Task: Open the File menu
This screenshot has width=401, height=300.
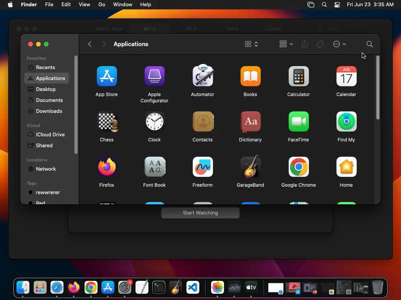Action: point(49,5)
